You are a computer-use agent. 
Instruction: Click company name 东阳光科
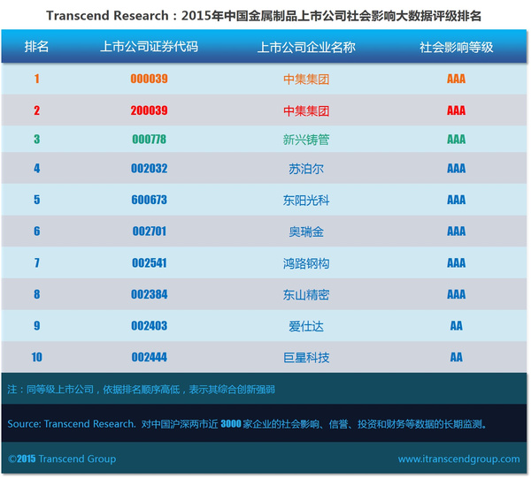point(306,201)
